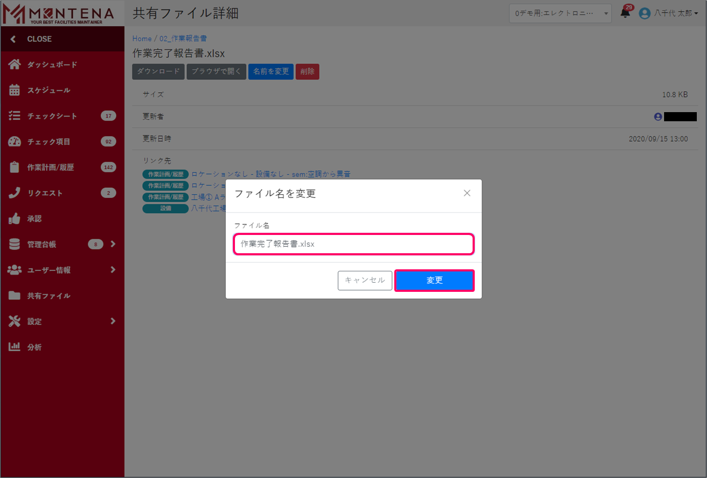
Task: Click the チェック項目 gauge icon
Action: pos(14,142)
